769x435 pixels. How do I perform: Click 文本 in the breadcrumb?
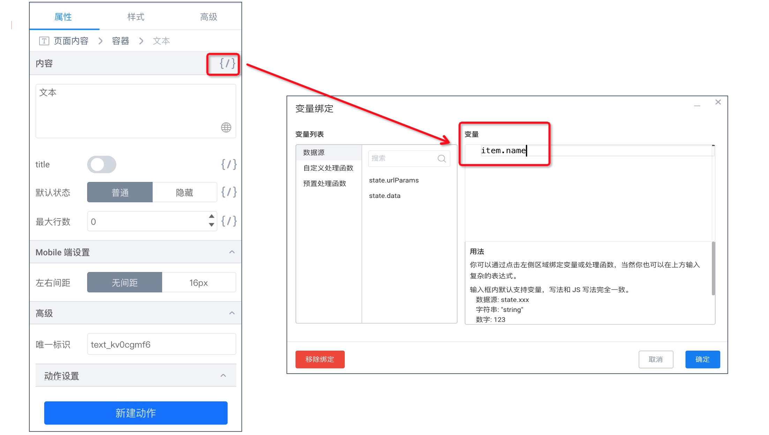pyautogui.click(x=161, y=41)
